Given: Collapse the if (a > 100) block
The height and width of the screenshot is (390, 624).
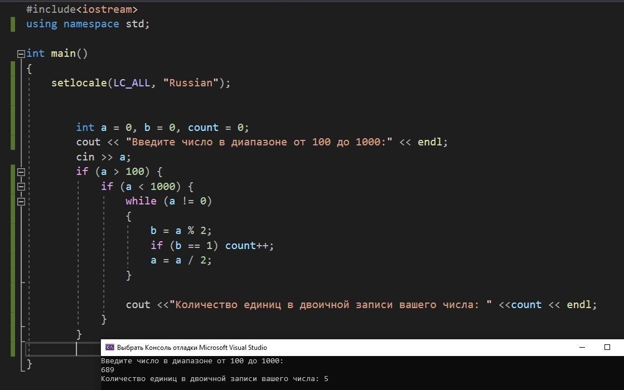Looking at the screenshot, I should coord(21,172).
